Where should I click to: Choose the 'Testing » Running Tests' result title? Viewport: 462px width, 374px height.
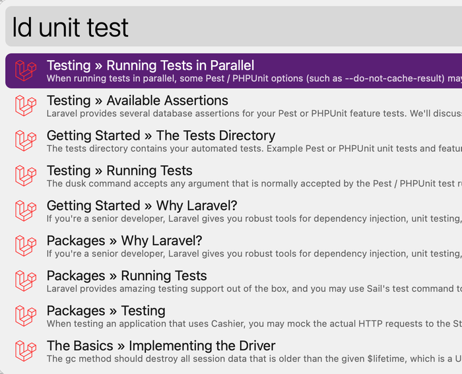point(119,170)
